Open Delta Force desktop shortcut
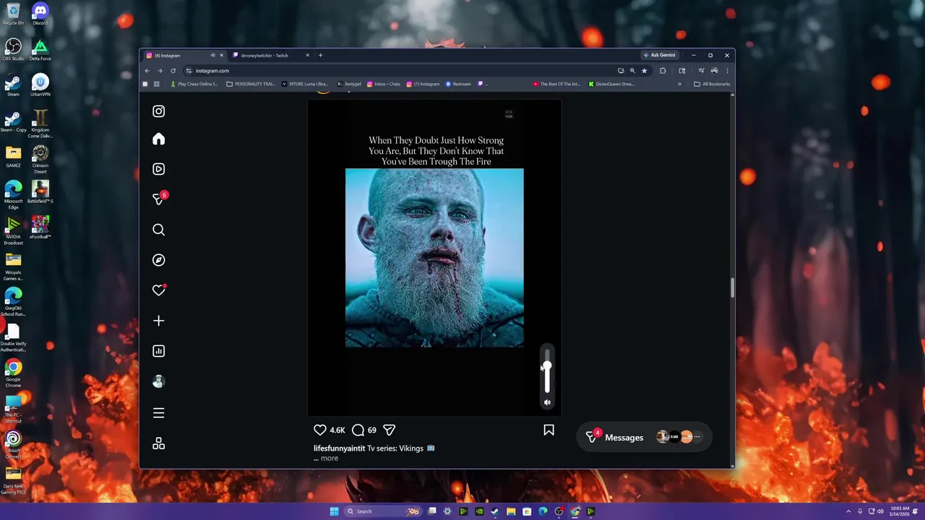The image size is (925, 520). point(40,50)
